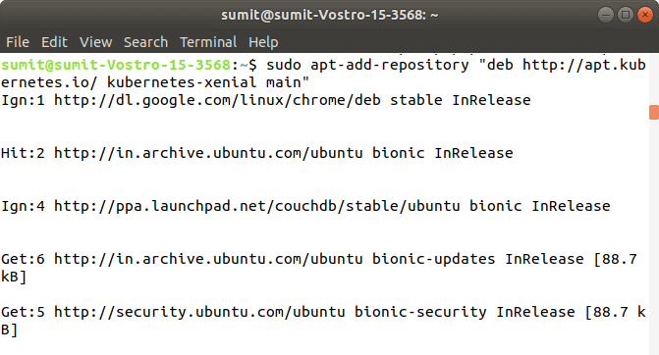Image resolution: width=659 pixels, height=355 pixels.
Task: Open the Help menu
Action: tap(263, 42)
